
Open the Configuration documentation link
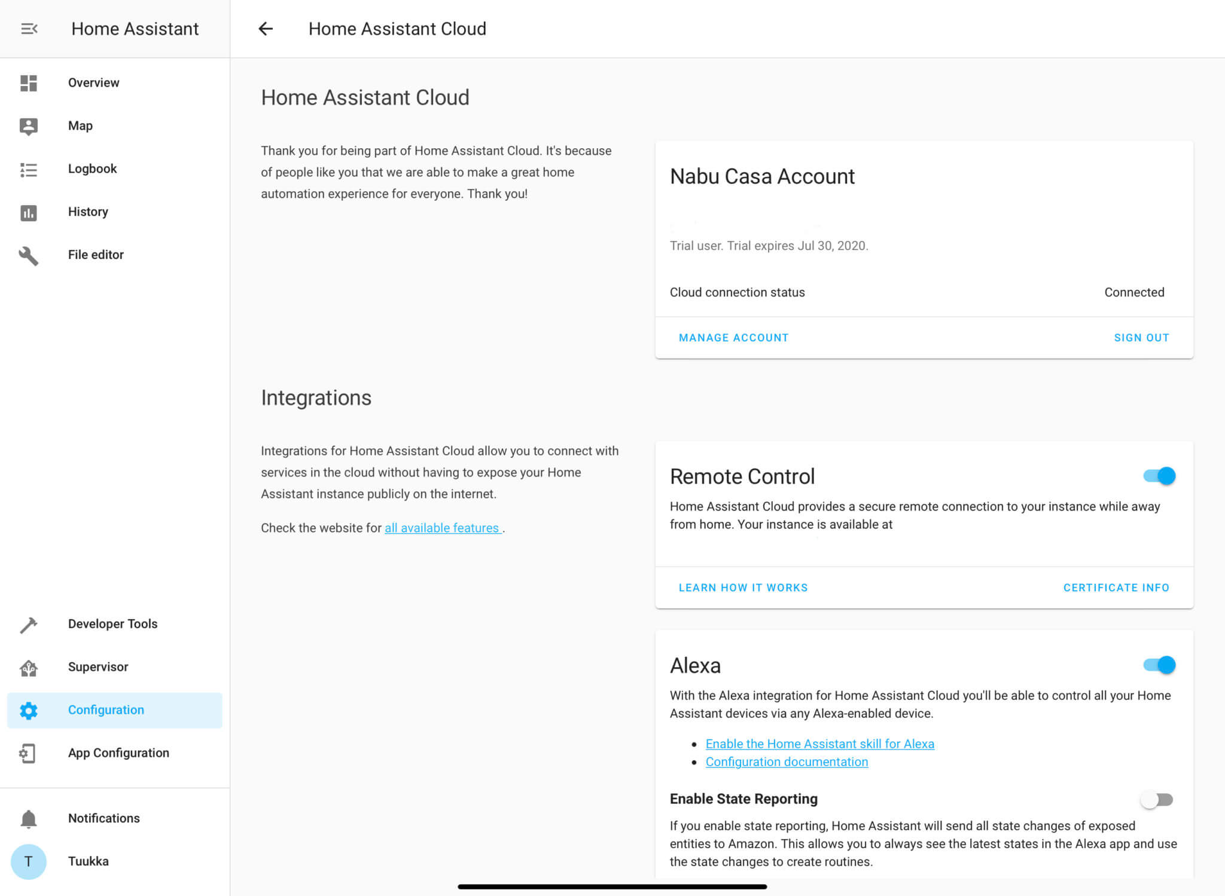point(787,762)
